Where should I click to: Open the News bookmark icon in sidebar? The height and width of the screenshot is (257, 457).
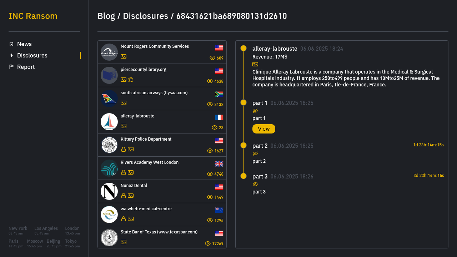pyautogui.click(x=11, y=44)
